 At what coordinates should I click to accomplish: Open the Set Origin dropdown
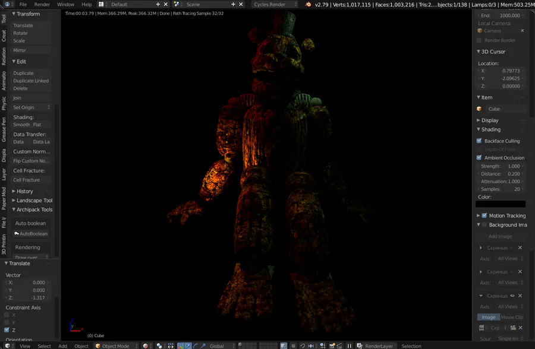point(31,107)
